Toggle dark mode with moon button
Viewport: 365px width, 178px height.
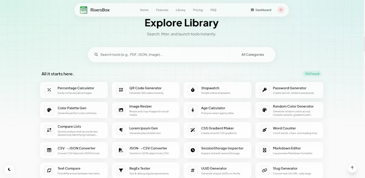pos(9,169)
